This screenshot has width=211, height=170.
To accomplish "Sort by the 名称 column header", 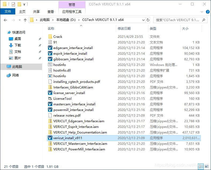I will [x=51, y=28].
